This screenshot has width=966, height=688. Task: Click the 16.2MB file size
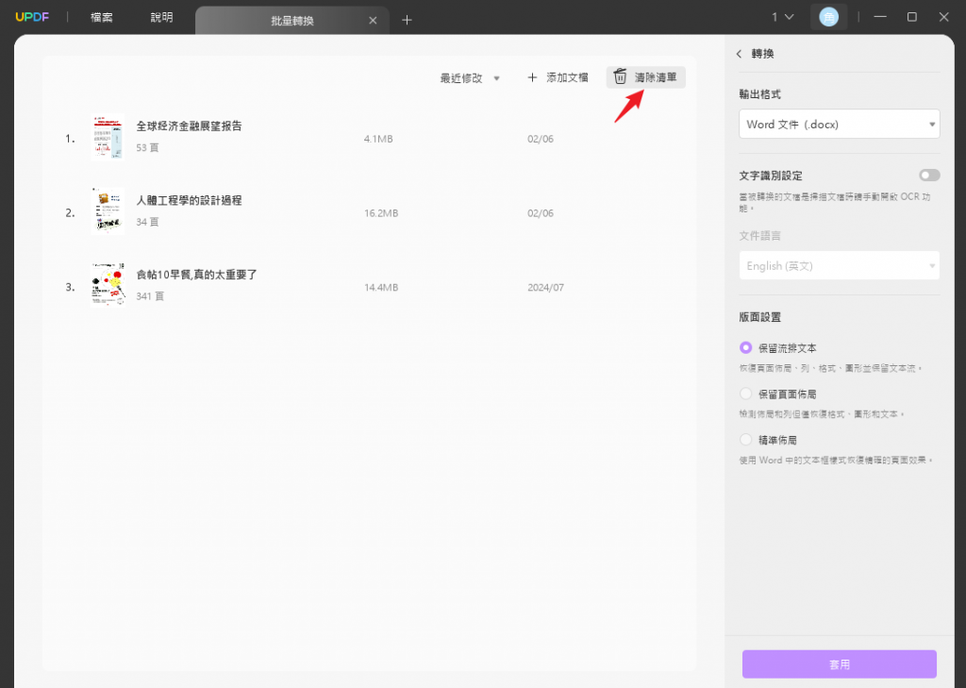point(381,213)
